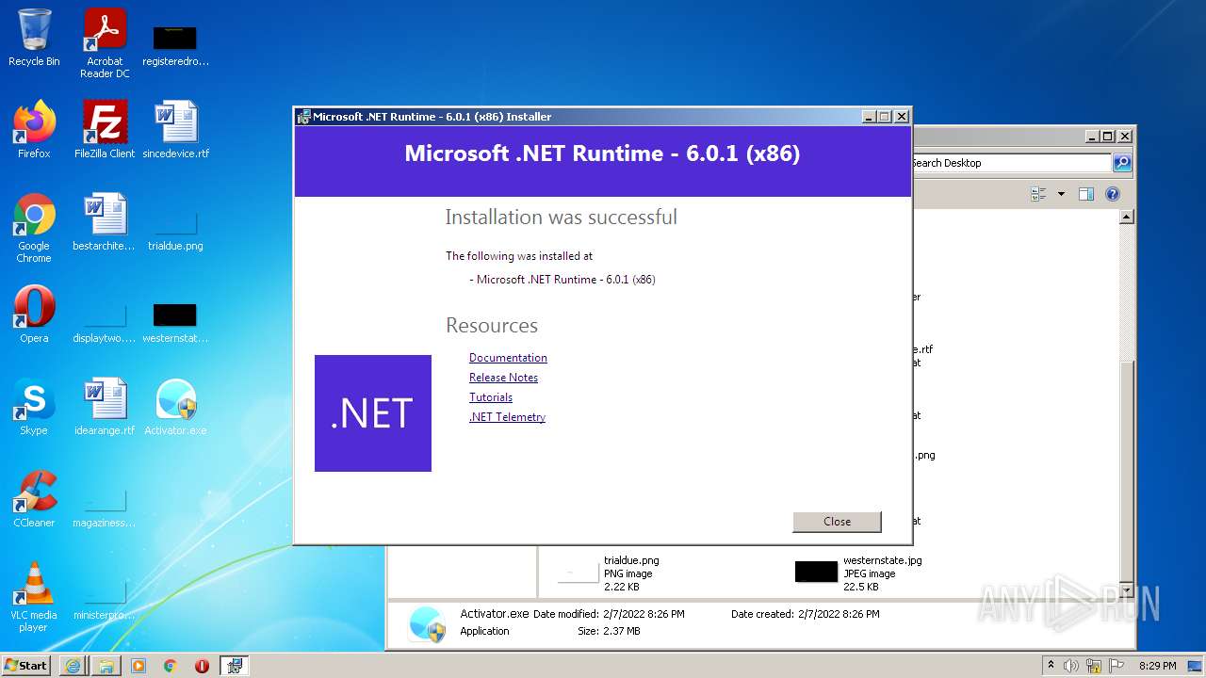Image resolution: width=1206 pixels, height=678 pixels.
Task: Show hidden tray icons arrow
Action: point(1051,666)
